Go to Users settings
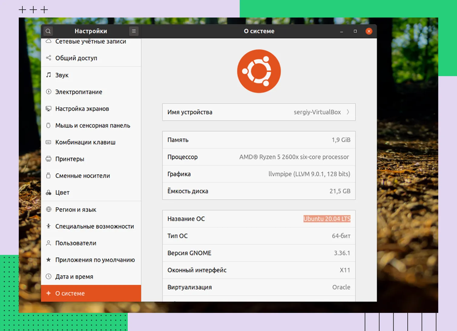The image size is (457, 331). 76,243
